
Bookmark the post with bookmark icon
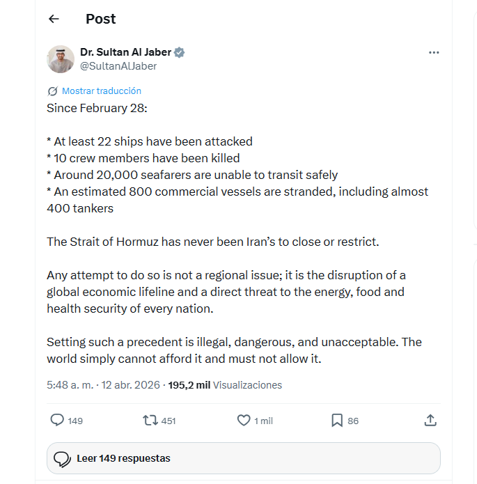click(x=337, y=421)
